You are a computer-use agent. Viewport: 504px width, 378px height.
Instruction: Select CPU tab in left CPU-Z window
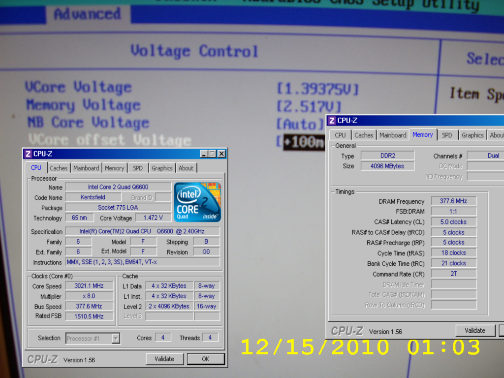click(36, 168)
